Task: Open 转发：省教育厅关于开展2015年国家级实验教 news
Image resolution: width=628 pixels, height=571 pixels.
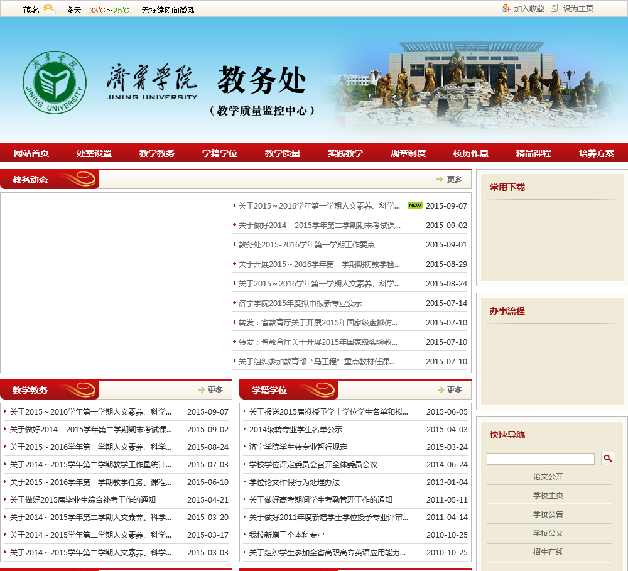Action: pyautogui.click(x=318, y=342)
